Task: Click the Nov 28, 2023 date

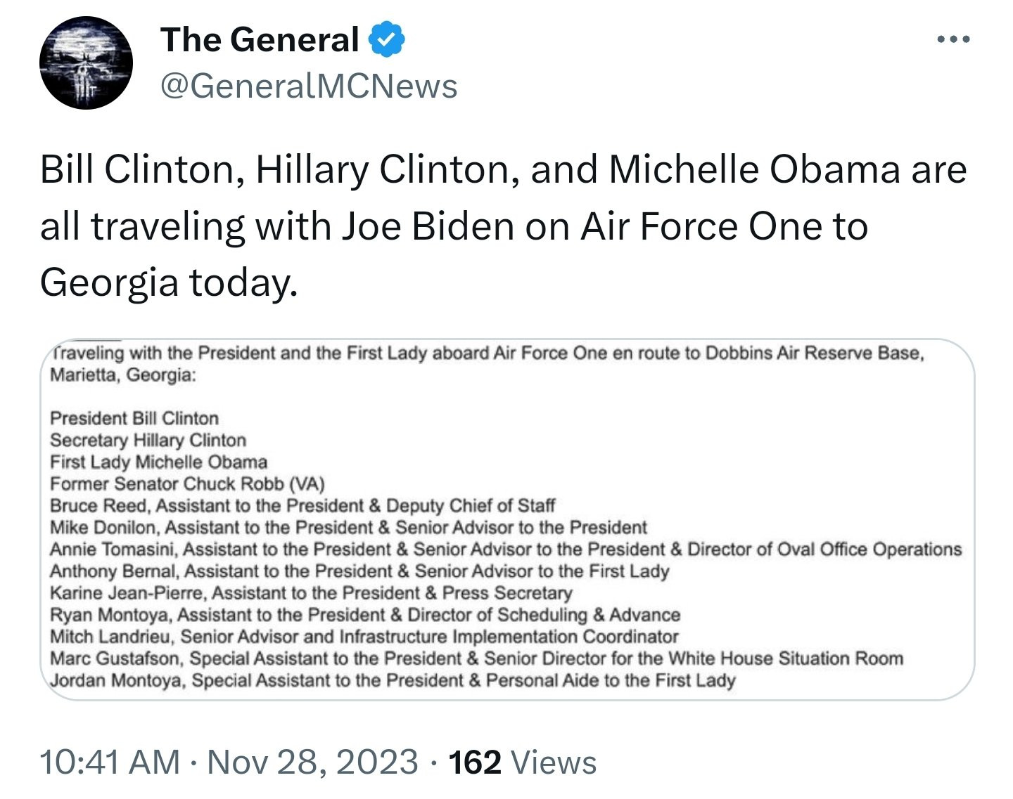Action: pos(312,762)
